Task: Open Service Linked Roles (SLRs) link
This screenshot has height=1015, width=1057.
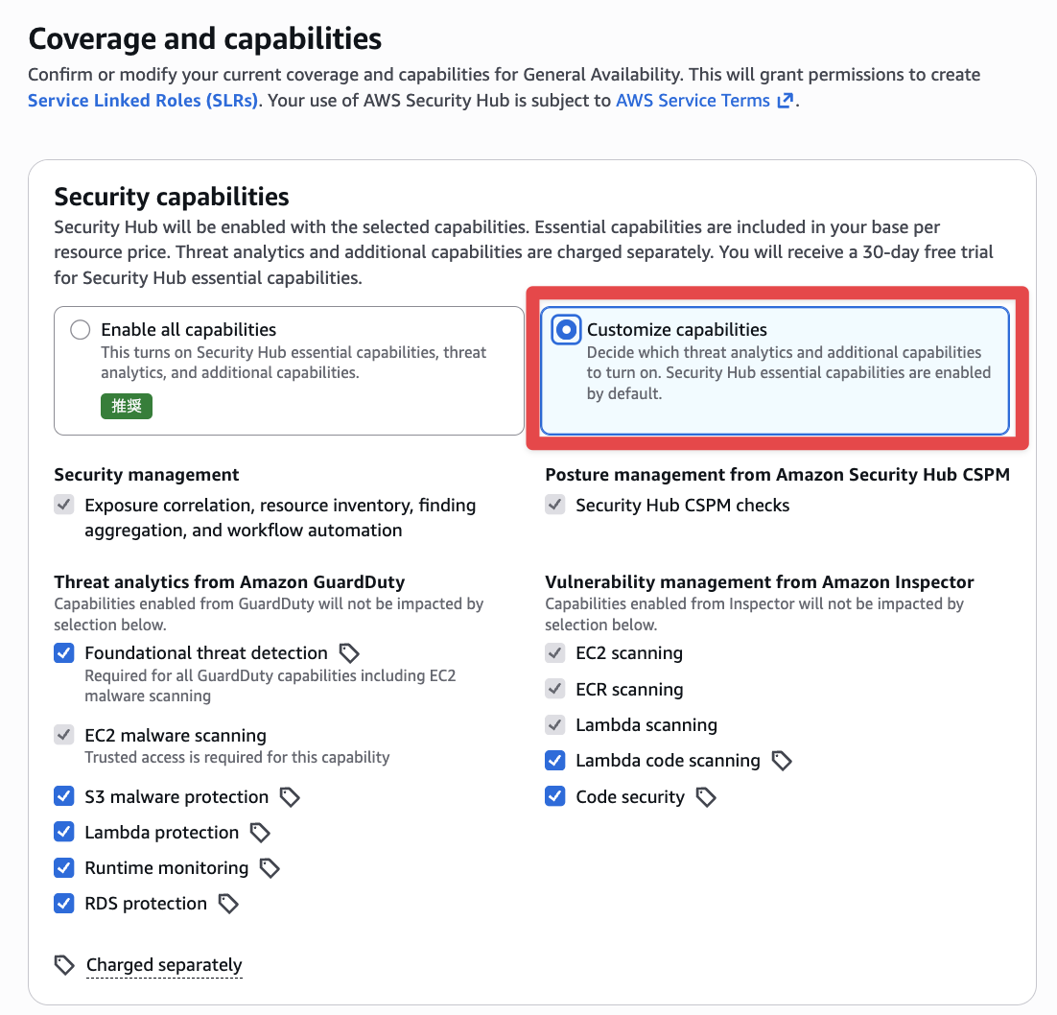Action: click(x=143, y=101)
